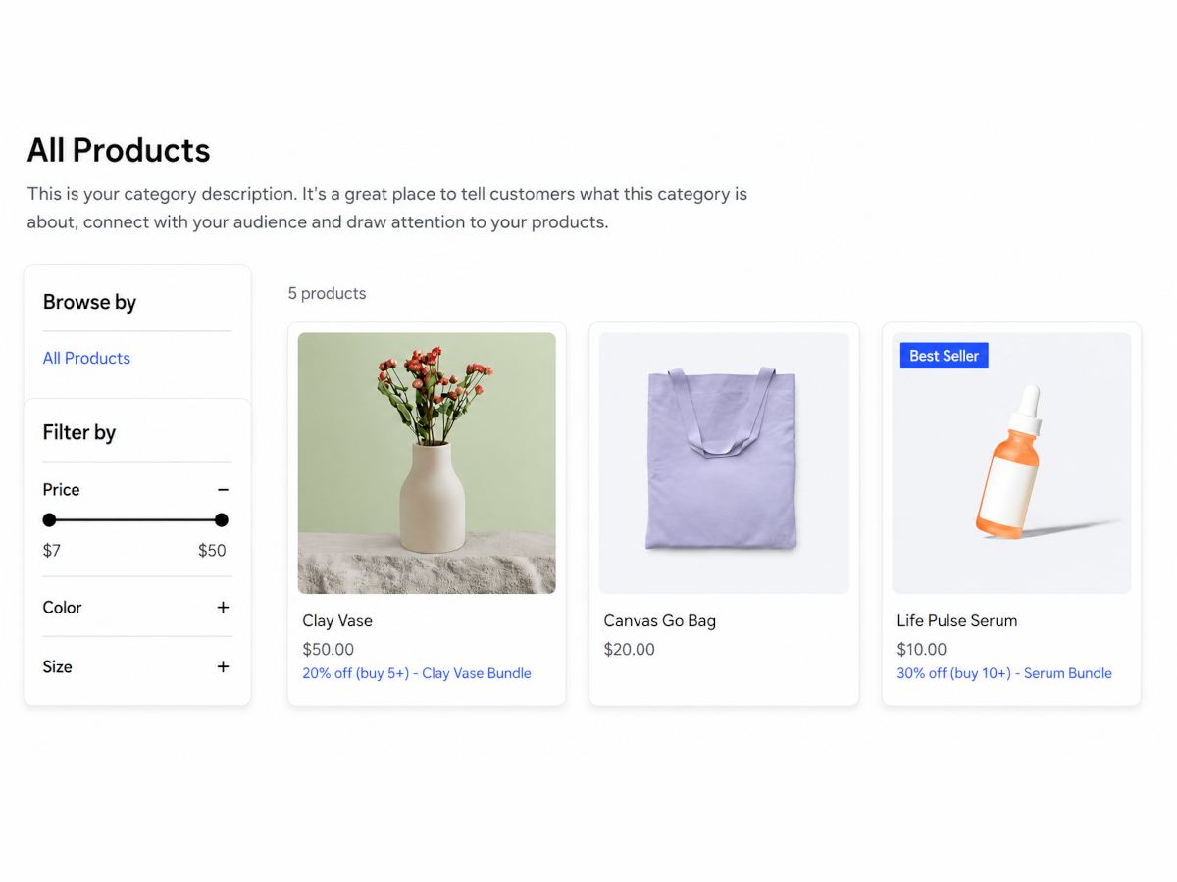Image resolution: width=1177 pixels, height=882 pixels.
Task: Click the $20.00 Canvas Go Bag price
Action: pos(629,649)
